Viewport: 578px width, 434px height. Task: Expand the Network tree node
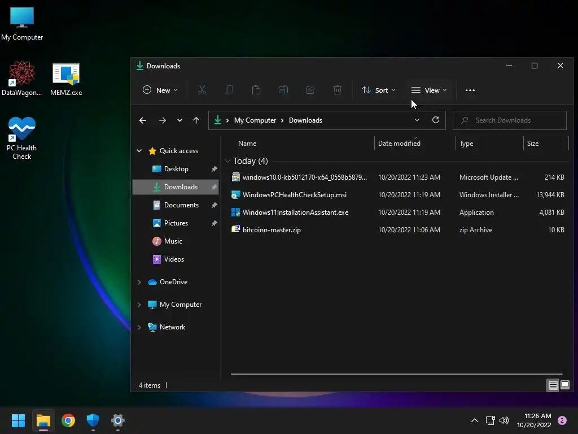[x=139, y=327]
